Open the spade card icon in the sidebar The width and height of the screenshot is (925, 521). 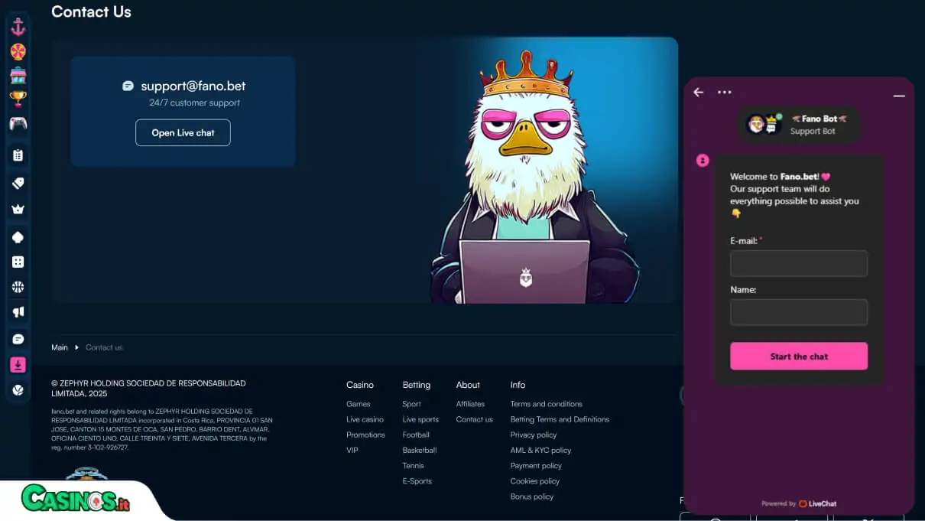click(x=18, y=238)
